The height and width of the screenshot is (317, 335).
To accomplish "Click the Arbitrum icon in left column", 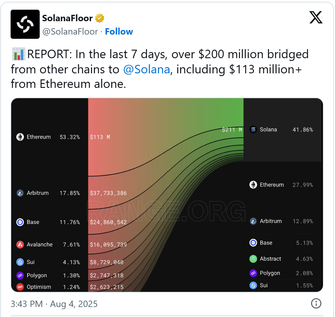I will point(20,193).
